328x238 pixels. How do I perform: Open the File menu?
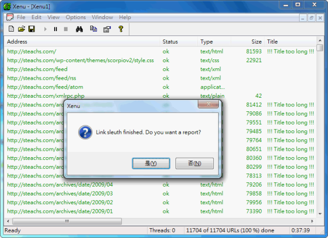click(x=21, y=17)
